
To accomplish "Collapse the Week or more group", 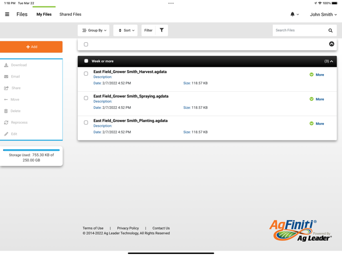I will 332,61.
